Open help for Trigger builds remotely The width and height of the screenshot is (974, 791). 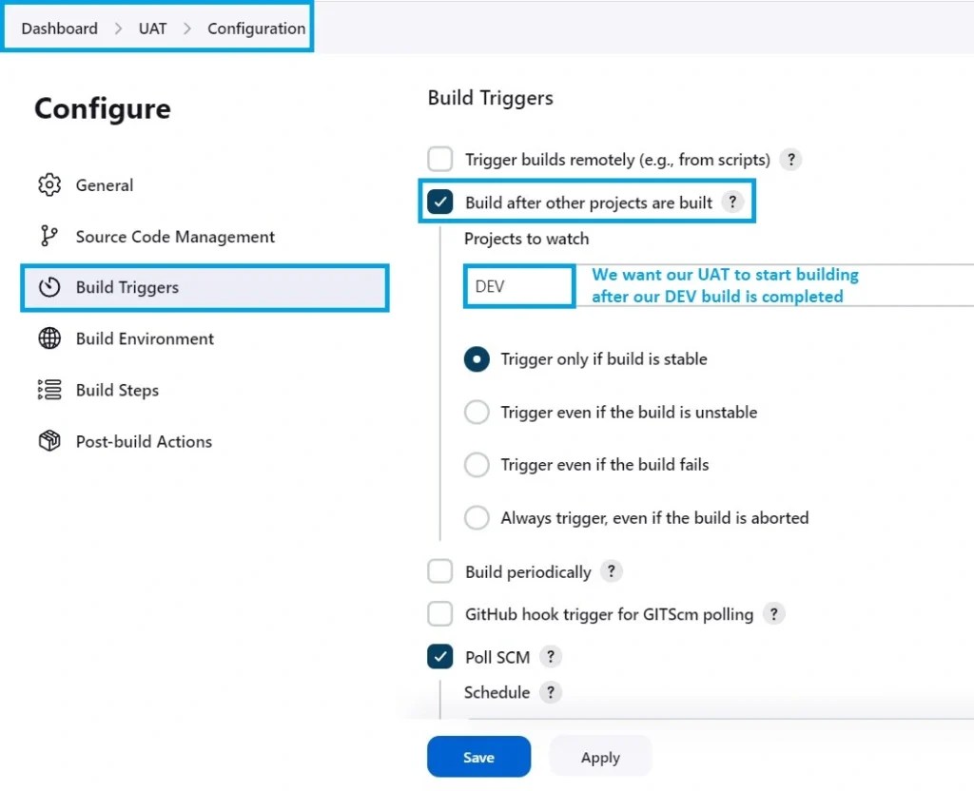coord(790,159)
